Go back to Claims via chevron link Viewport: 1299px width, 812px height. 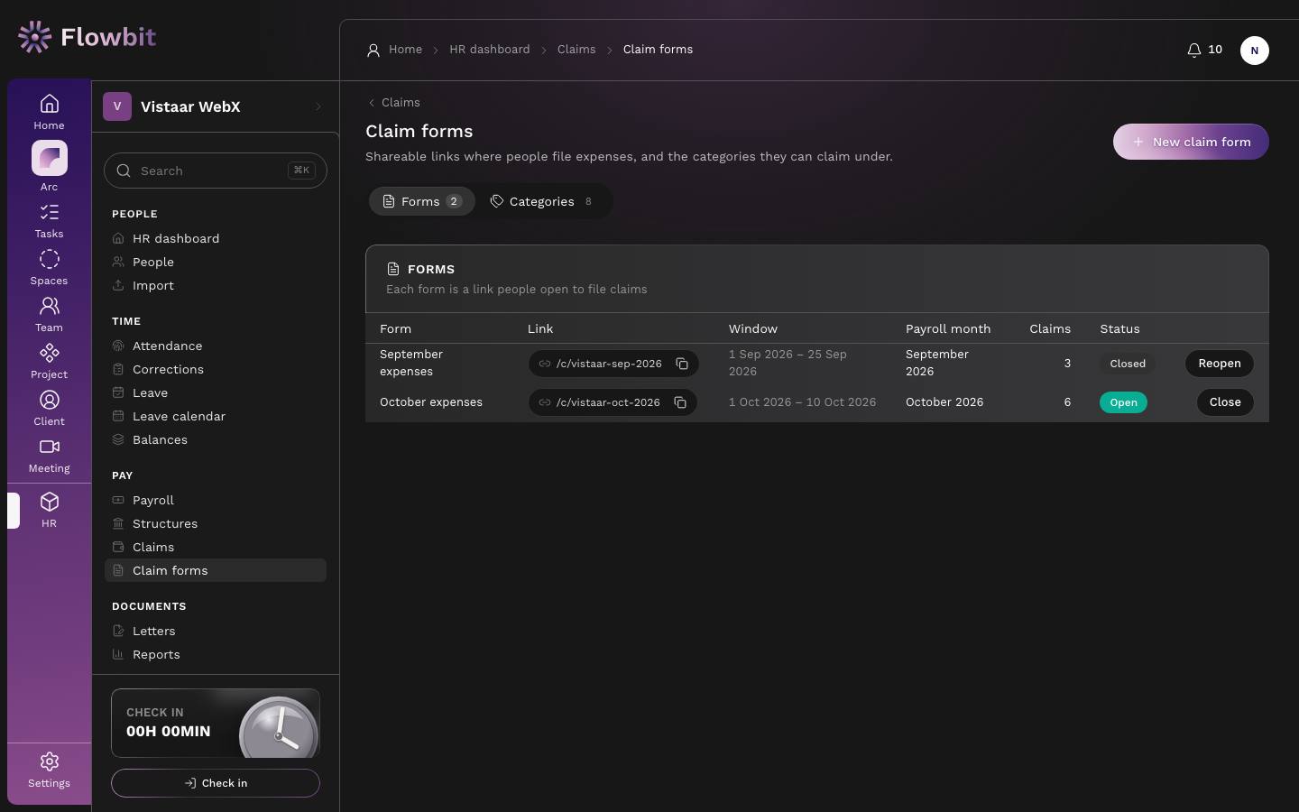(x=393, y=102)
